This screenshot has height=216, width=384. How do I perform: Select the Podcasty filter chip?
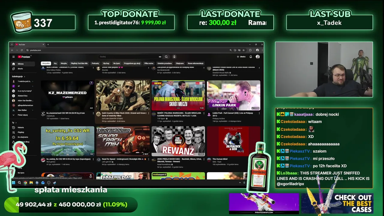(95, 63)
